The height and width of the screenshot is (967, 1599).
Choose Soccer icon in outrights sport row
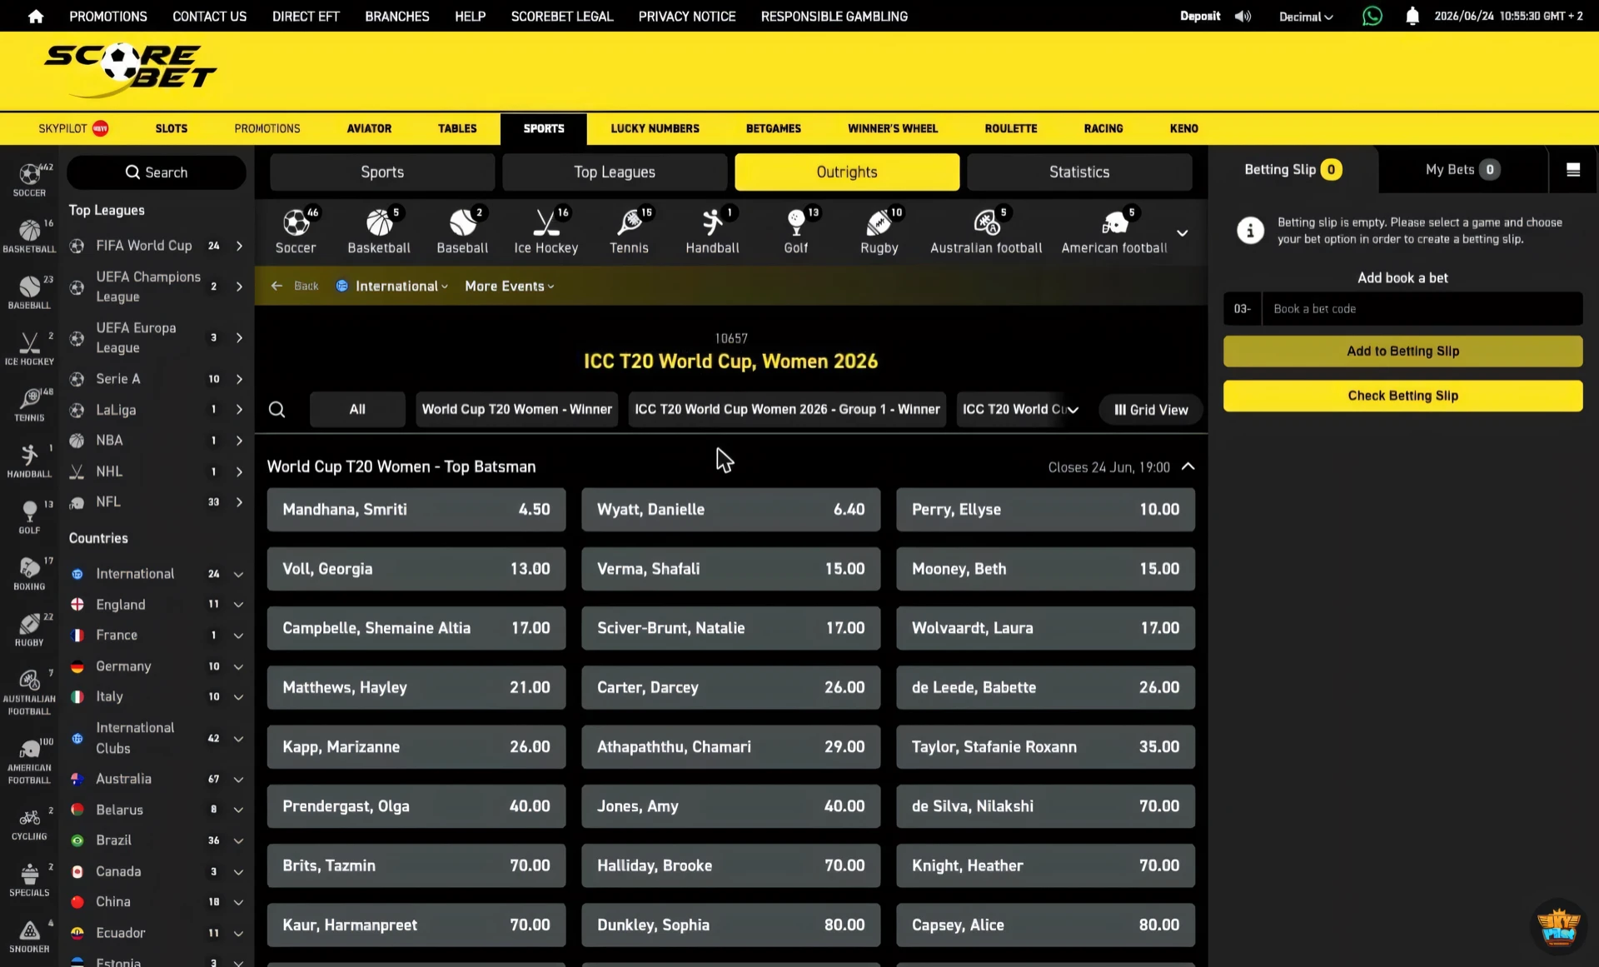click(x=296, y=231)
